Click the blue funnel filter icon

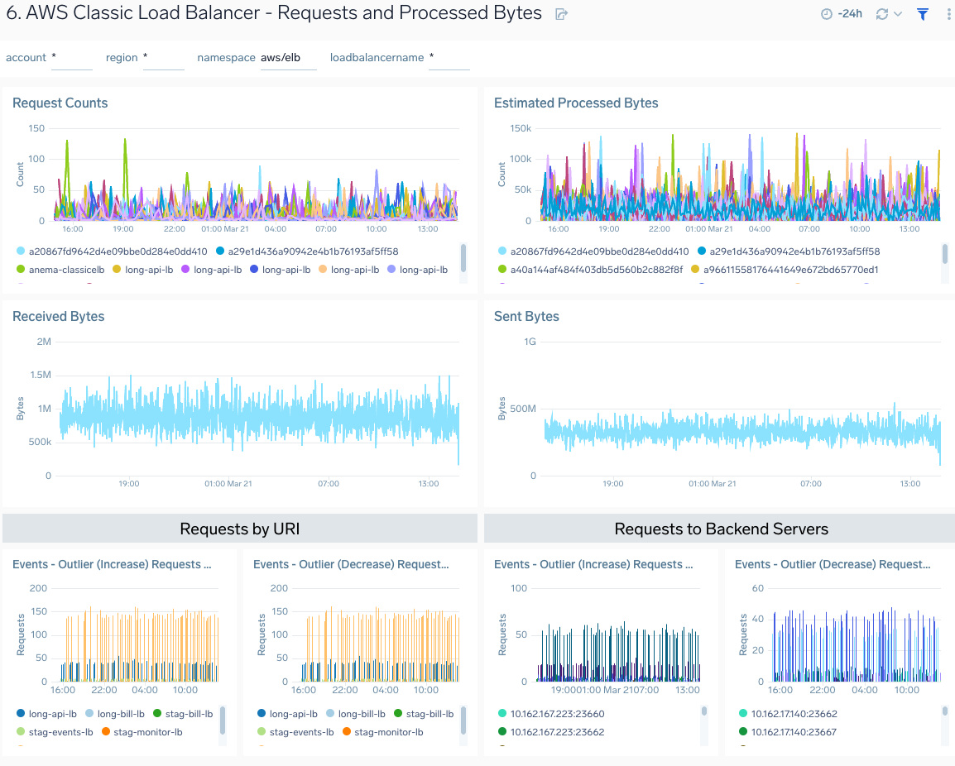click(922, 14)
